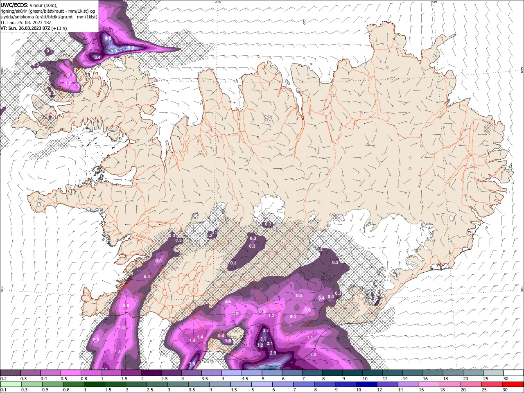Click the dark green swatch in rain legend
Viewport: 524px width, 393px height.
(x=95, y=384)
